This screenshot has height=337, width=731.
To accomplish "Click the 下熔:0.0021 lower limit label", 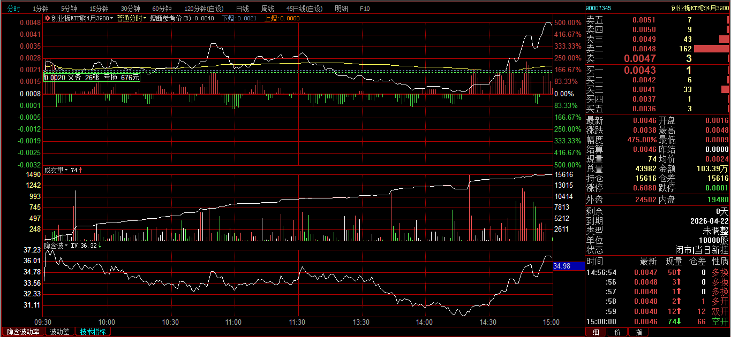I will pos(239,18).
